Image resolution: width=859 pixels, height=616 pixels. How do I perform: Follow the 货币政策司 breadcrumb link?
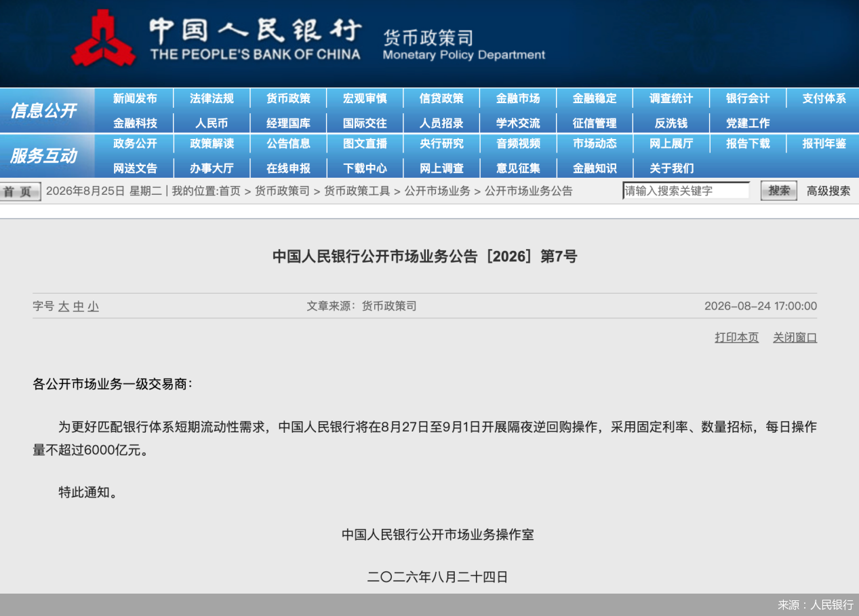tap(282, 191)
